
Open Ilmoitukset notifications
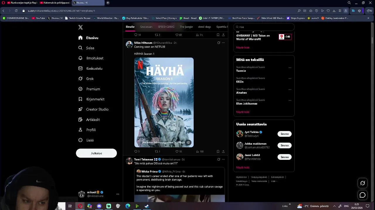tap(91, 58)
